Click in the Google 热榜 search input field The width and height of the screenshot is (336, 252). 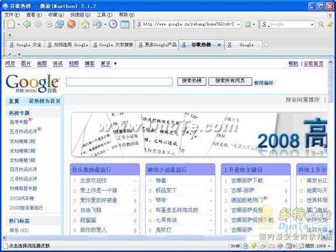tap(119, 82)
